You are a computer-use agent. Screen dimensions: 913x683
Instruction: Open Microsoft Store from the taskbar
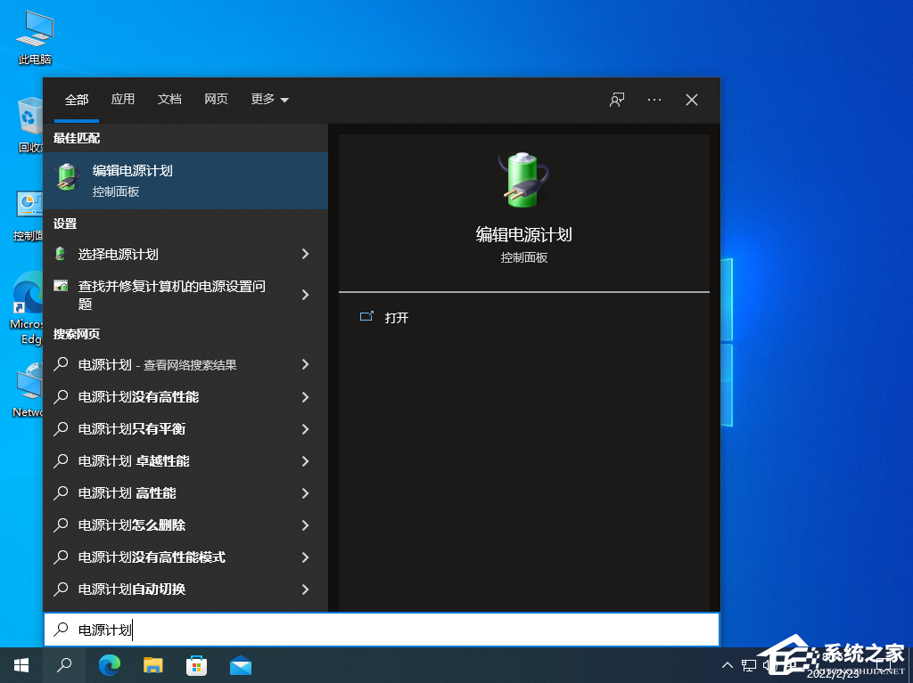[x=196, y=665]
